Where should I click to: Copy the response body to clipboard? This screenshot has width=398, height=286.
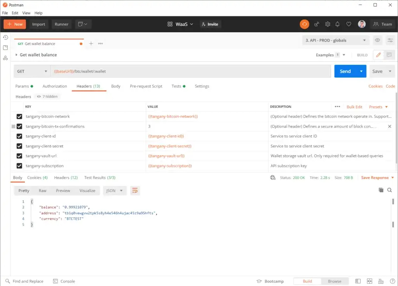381,190
